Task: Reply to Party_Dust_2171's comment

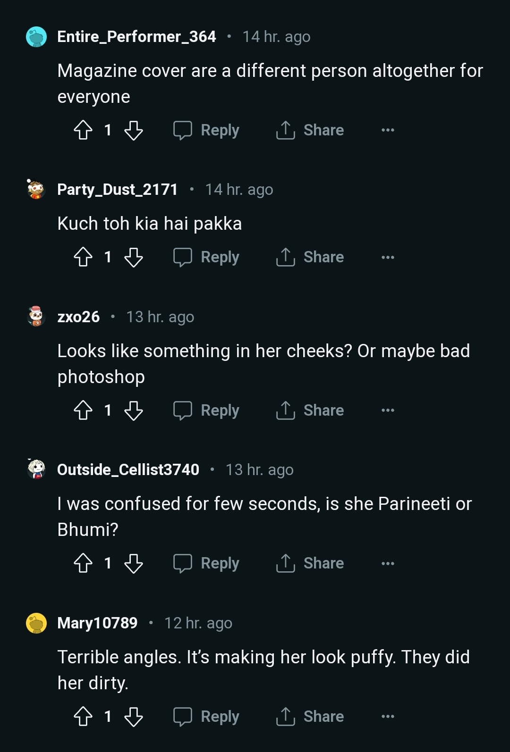Action: tap(206, 257)
